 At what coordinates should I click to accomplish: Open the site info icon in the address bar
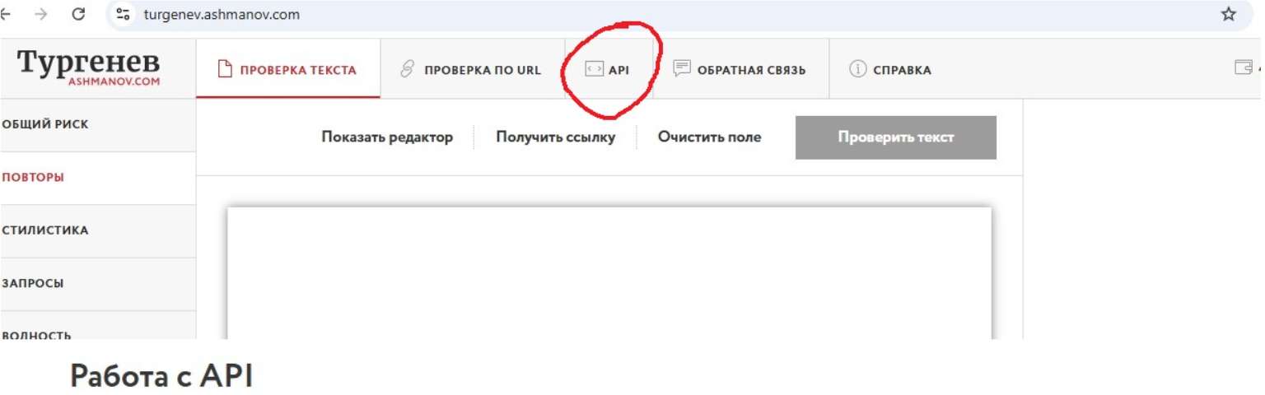[124, 14]
